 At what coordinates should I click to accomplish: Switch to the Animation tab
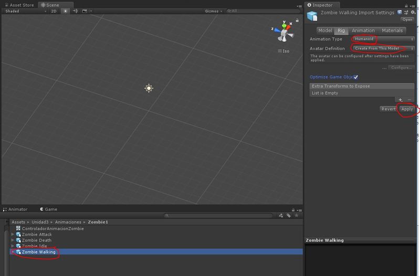tap(363, 30)
